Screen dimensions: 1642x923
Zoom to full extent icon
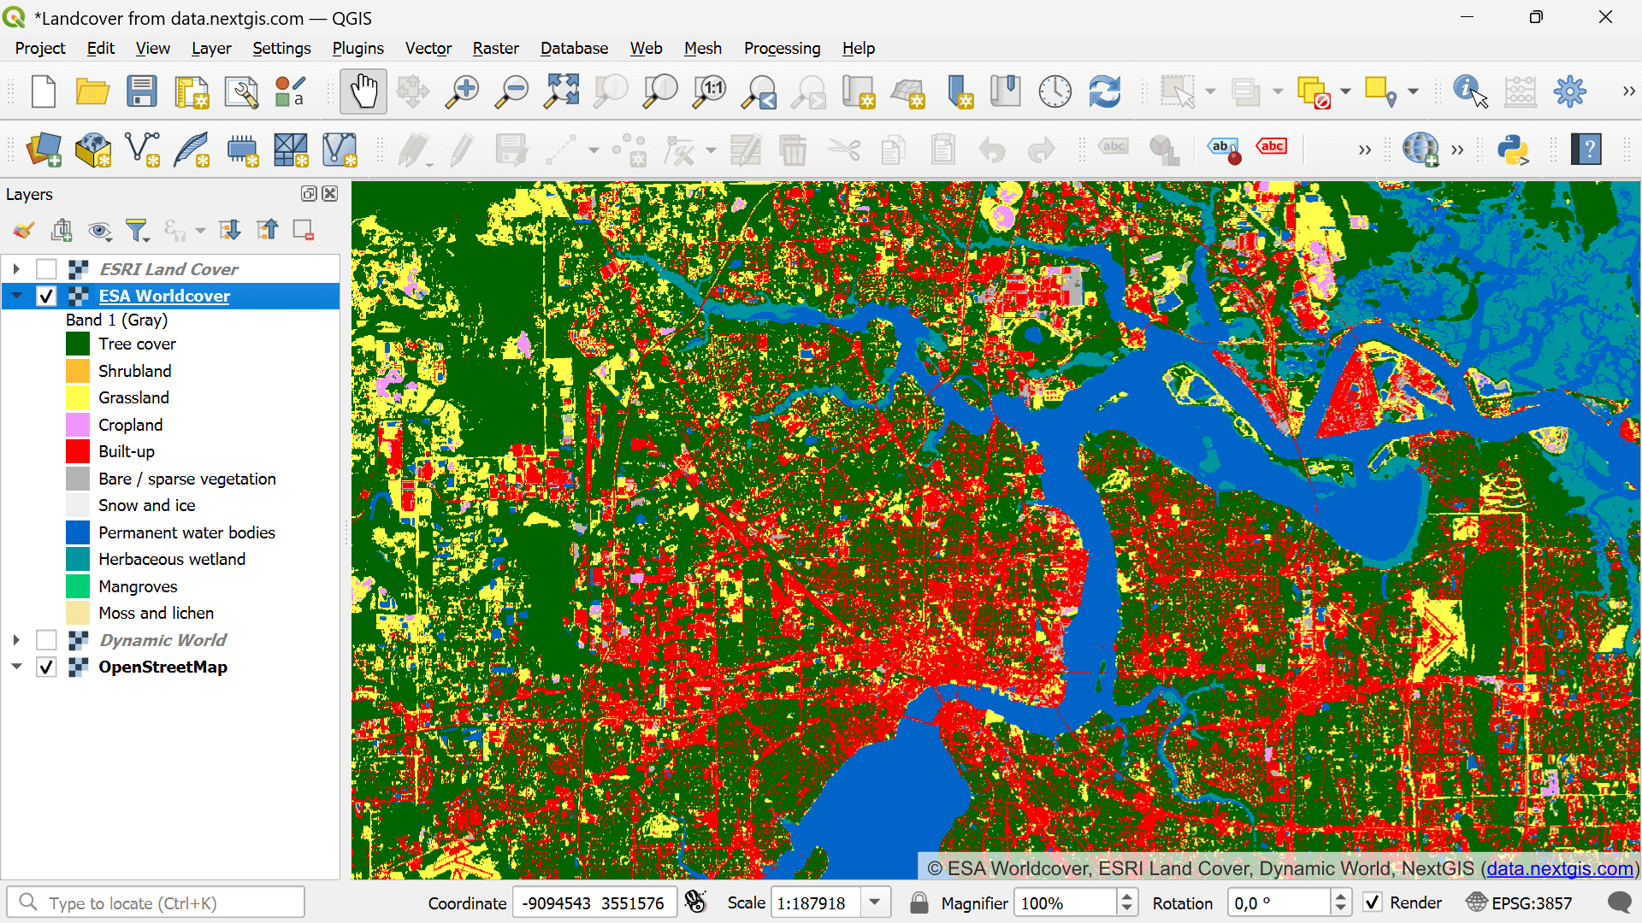(562, 91)
